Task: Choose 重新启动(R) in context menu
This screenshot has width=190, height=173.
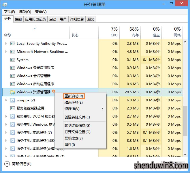Action: click(x=74, y=96)
